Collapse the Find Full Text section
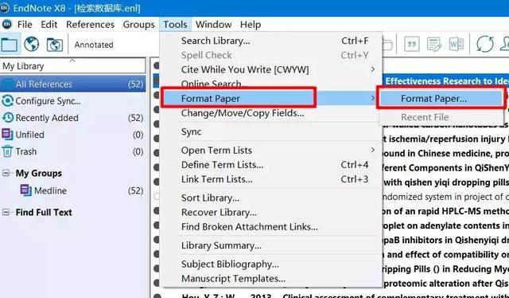 (x=6, y=212)
